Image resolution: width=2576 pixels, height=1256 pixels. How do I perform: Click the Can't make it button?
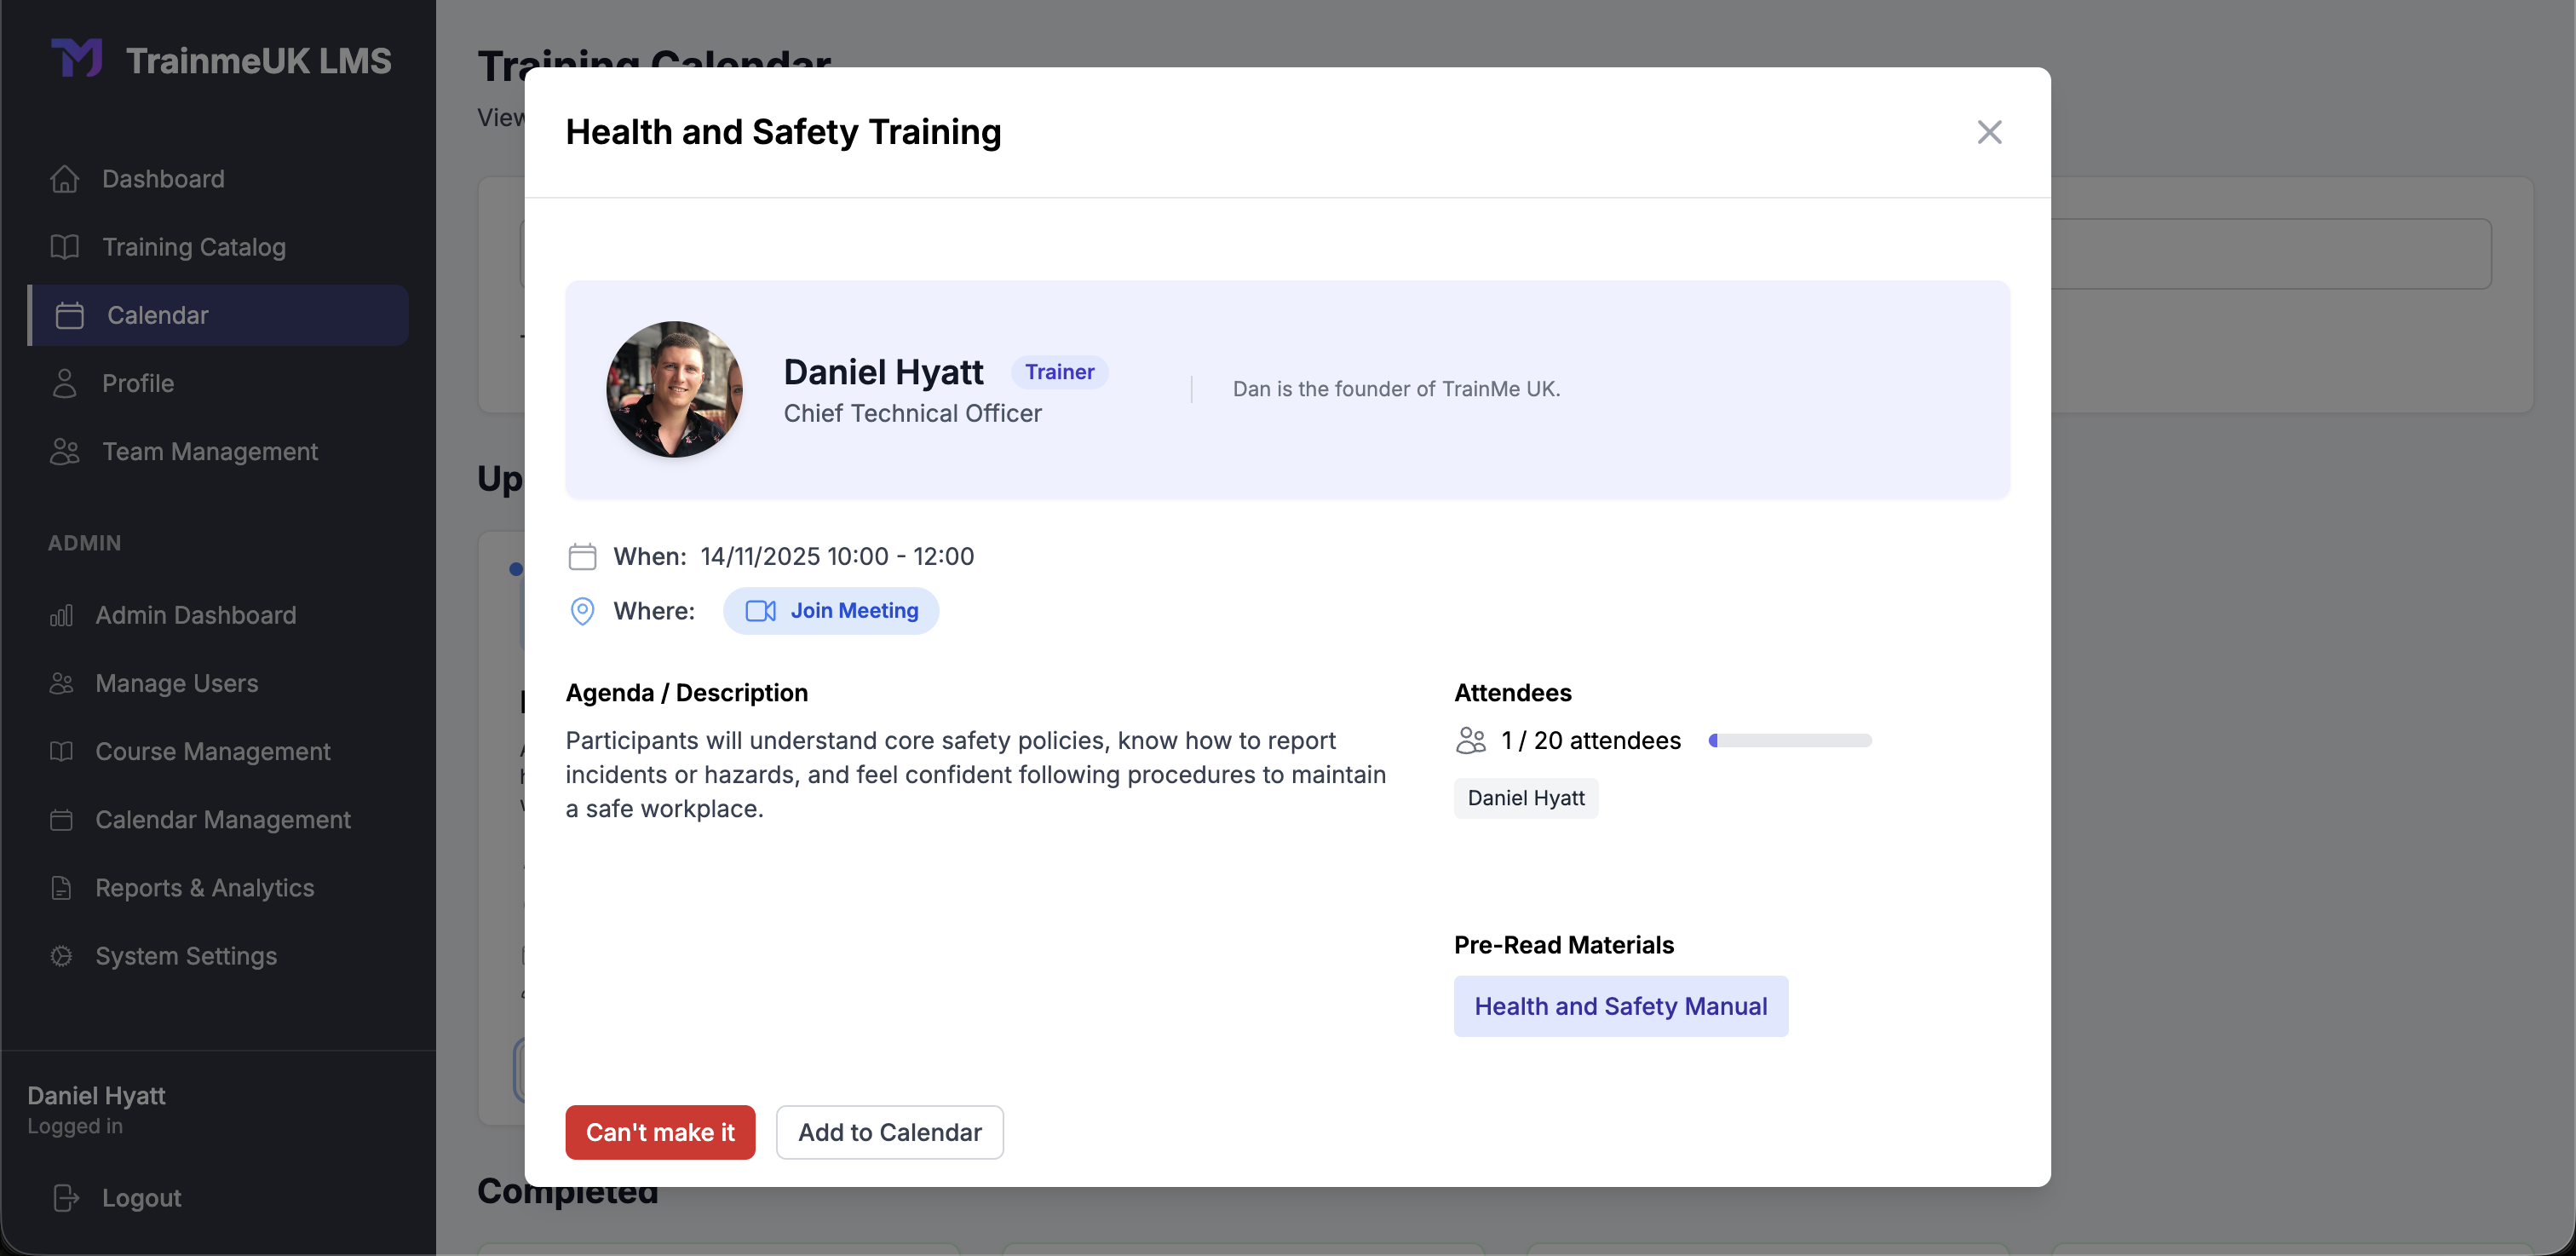660,1132
